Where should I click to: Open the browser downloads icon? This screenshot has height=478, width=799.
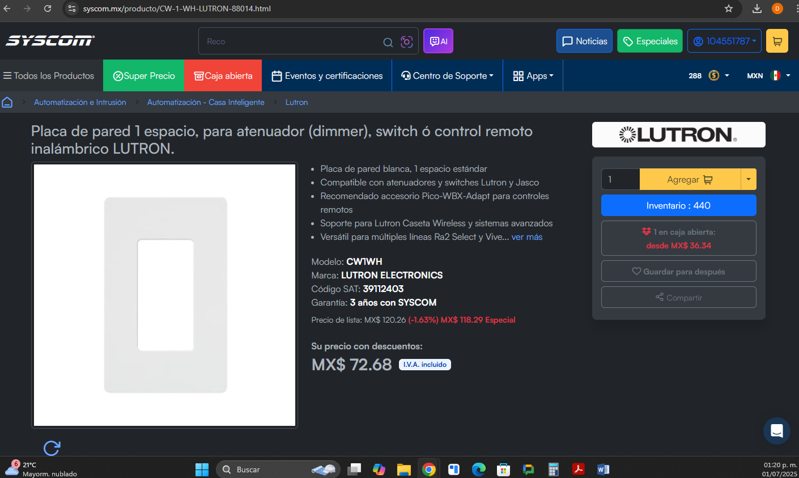[x=757, y=9]
